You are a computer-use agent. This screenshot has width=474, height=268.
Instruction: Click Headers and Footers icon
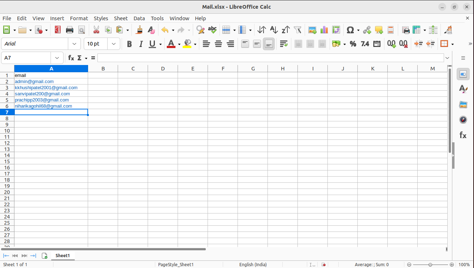pos(390,30)
